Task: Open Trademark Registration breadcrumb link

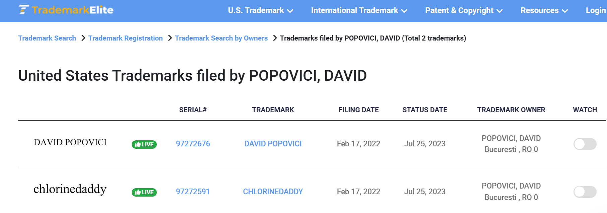Action: (126, 38)
